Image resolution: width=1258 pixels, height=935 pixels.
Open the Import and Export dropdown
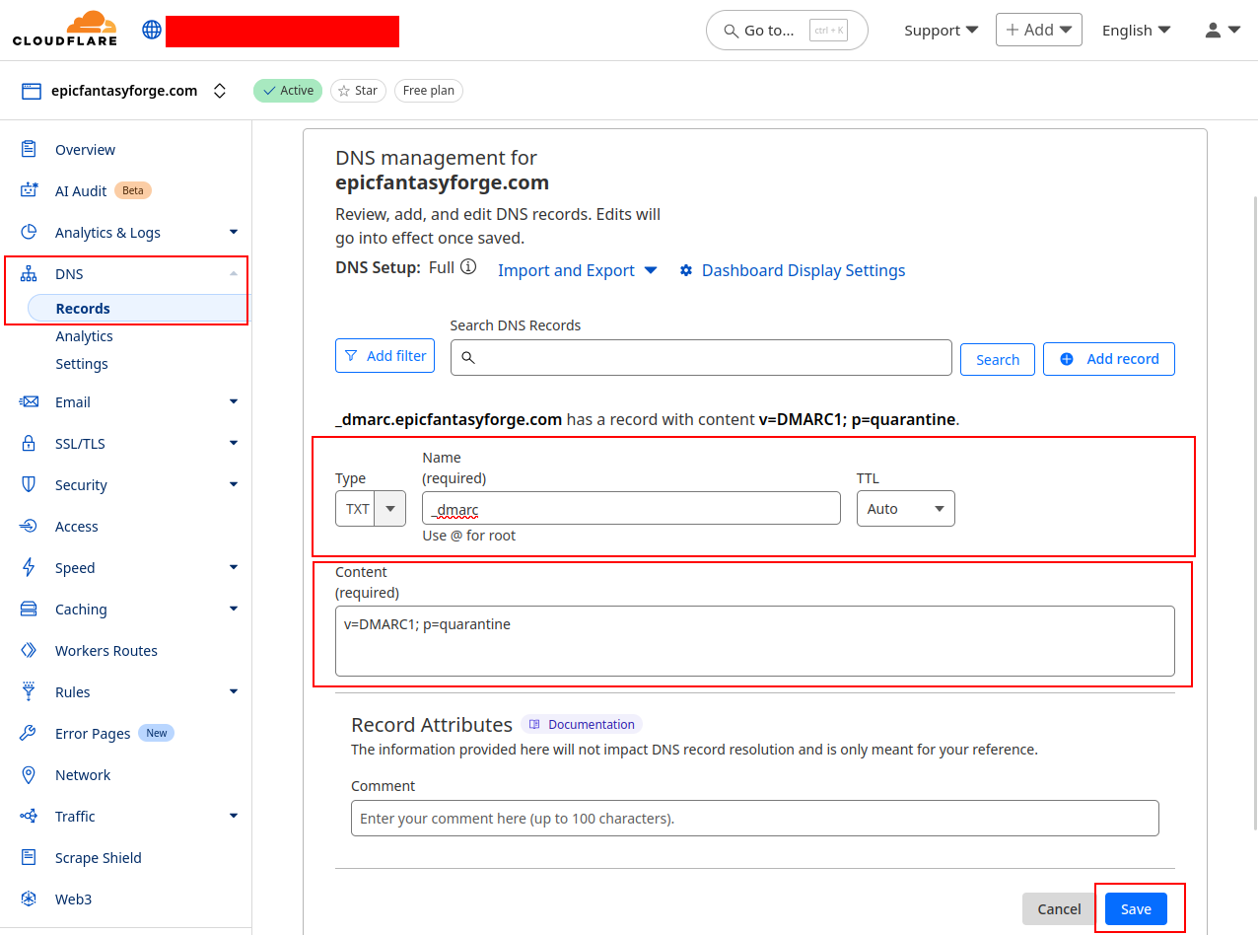578,270
